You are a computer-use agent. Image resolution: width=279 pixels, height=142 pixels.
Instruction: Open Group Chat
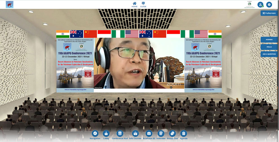click(x=172, y=135)
